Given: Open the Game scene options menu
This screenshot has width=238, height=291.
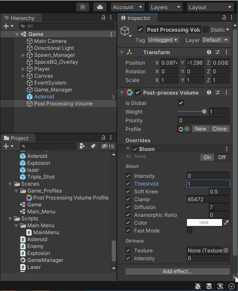Looking at the screenshot, I should click(x=111, y=34).
